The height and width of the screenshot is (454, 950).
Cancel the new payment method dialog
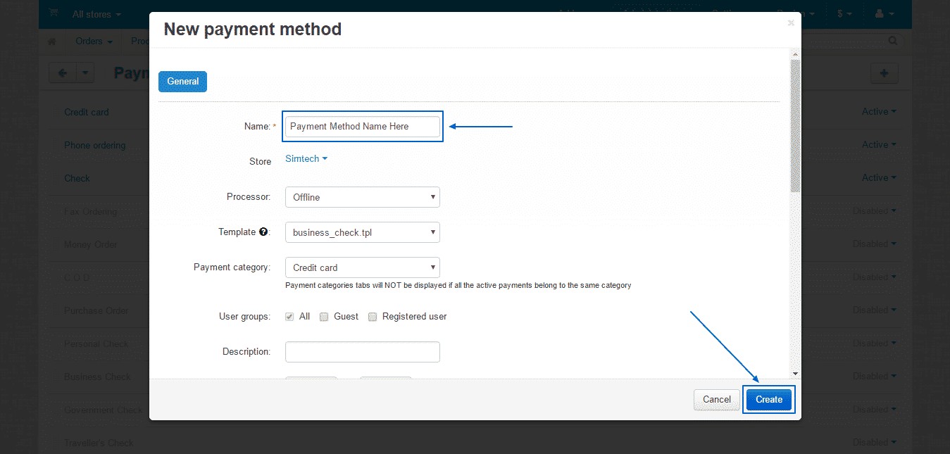(x=716, y=399)
